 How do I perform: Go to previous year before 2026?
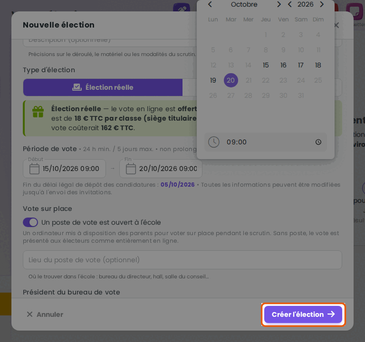289,4
